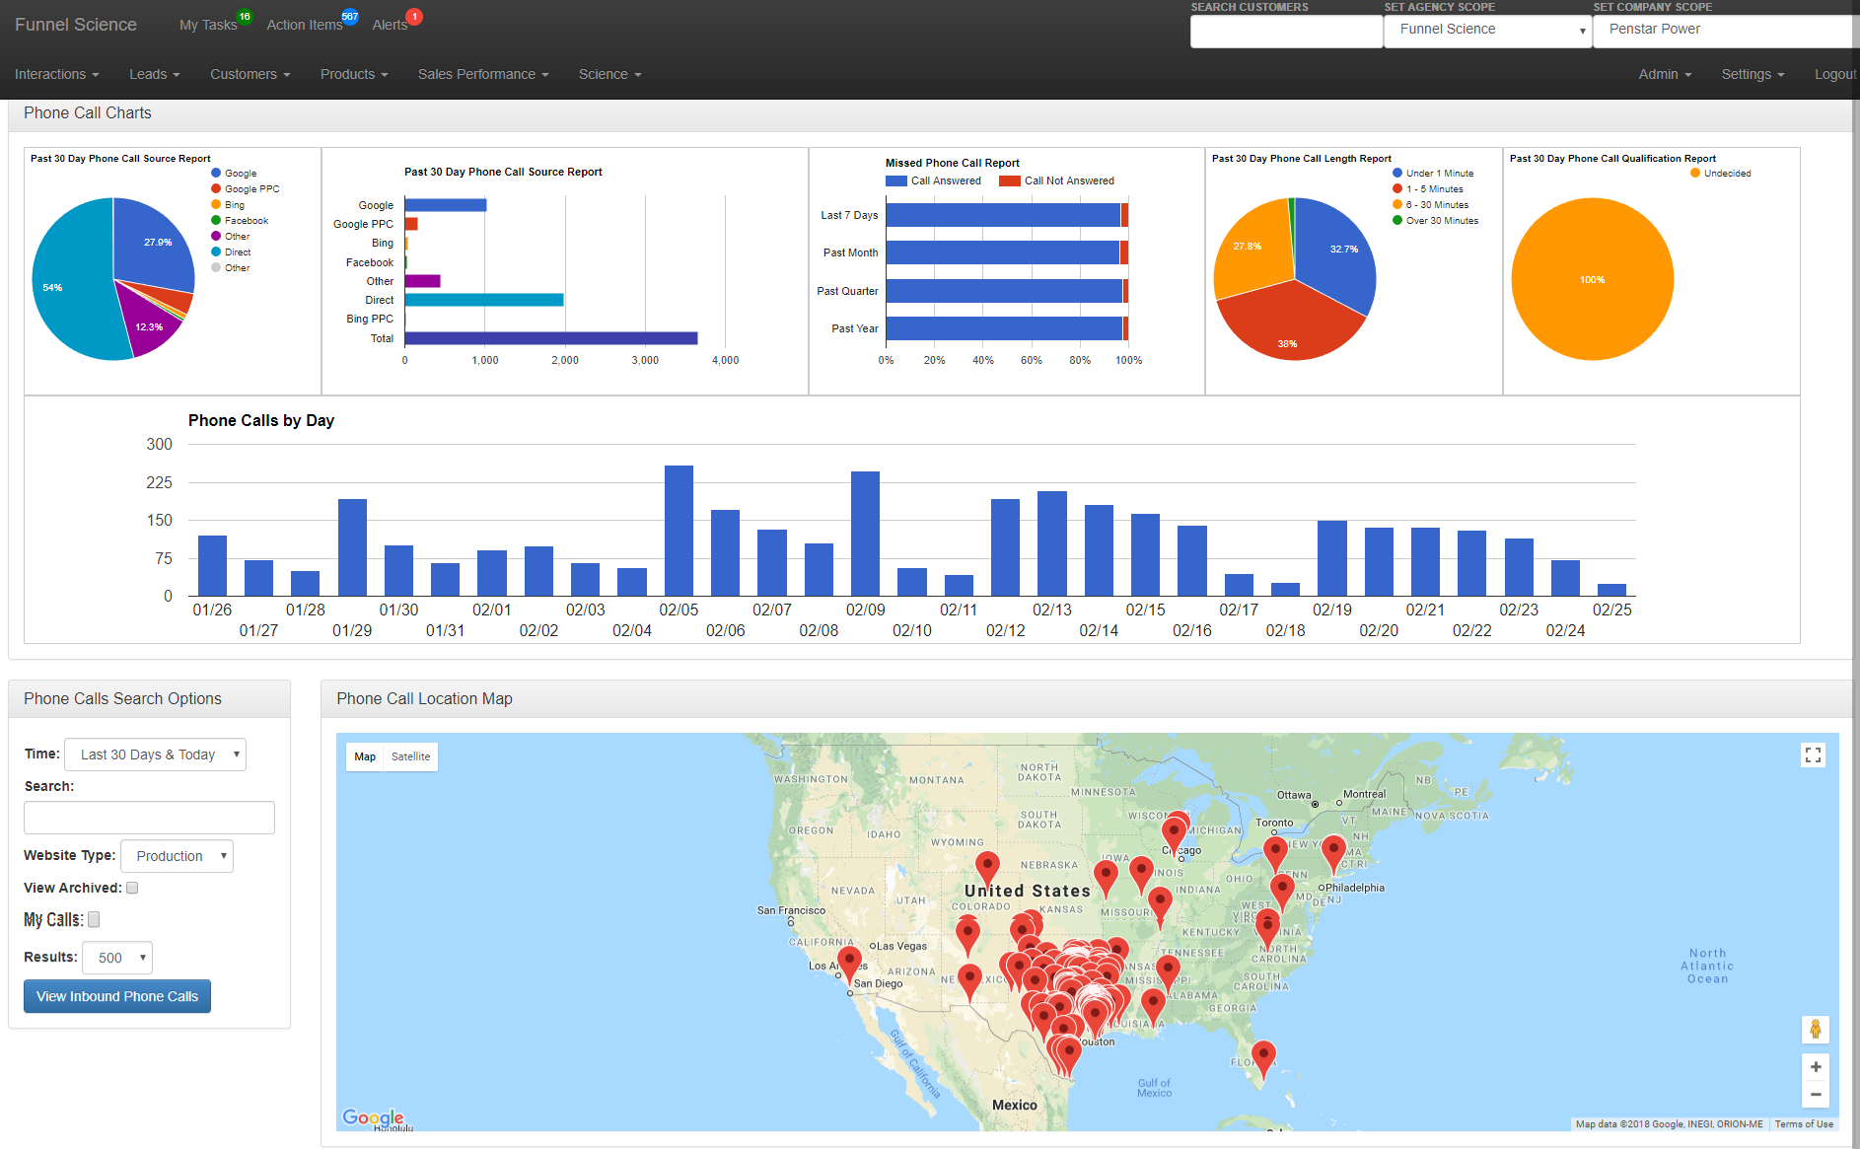Click the map marker in Florida
This screenshot has width=1860, height=1149.
pyautogui.click(x=1263, y=1059)
